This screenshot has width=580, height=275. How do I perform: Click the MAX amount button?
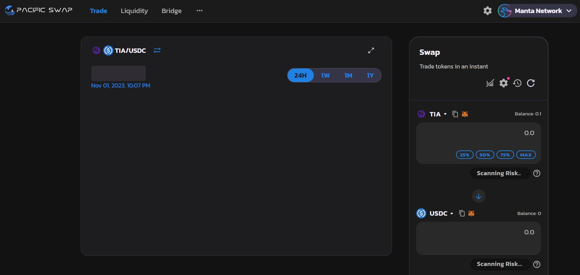click(x=526, y=155)
